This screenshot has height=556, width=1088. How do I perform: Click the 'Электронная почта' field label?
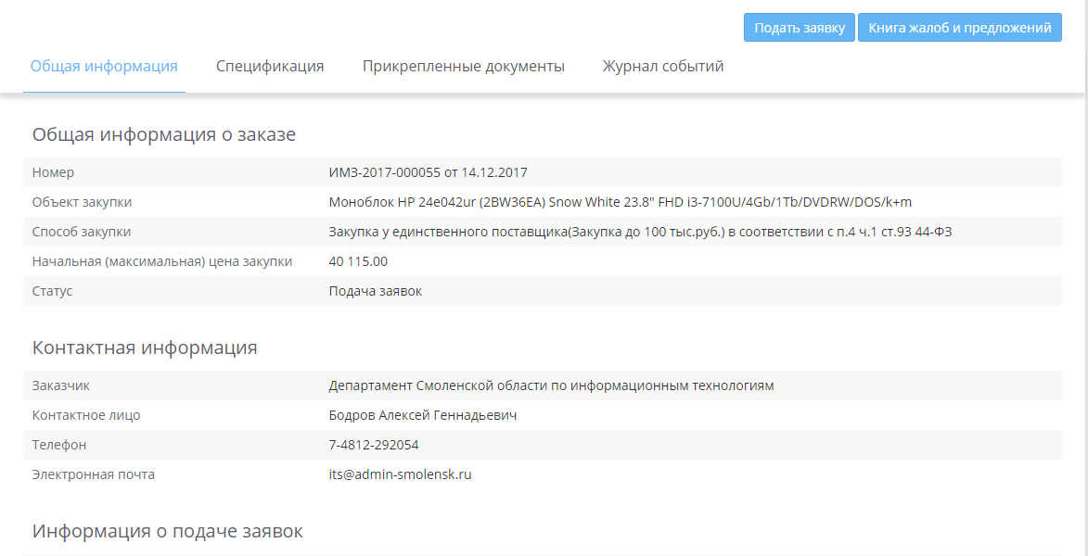pos(94,474)
